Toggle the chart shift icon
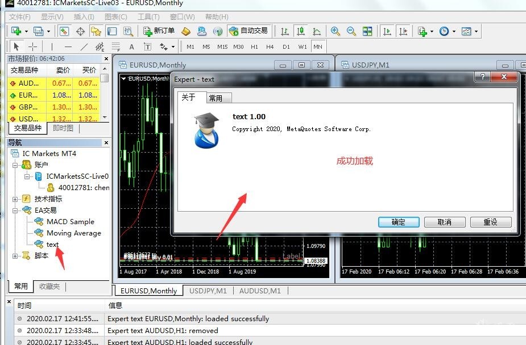526x345 pixels. pos(403,31)
